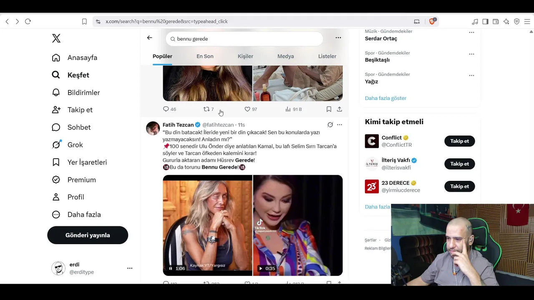Open more options for Beşiktaşlı trend

(471, 54)
